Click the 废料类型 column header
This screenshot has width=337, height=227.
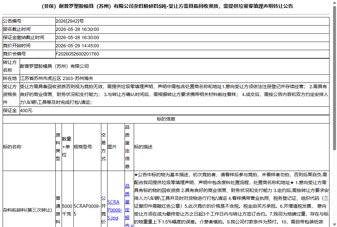(x=58, y=147)
